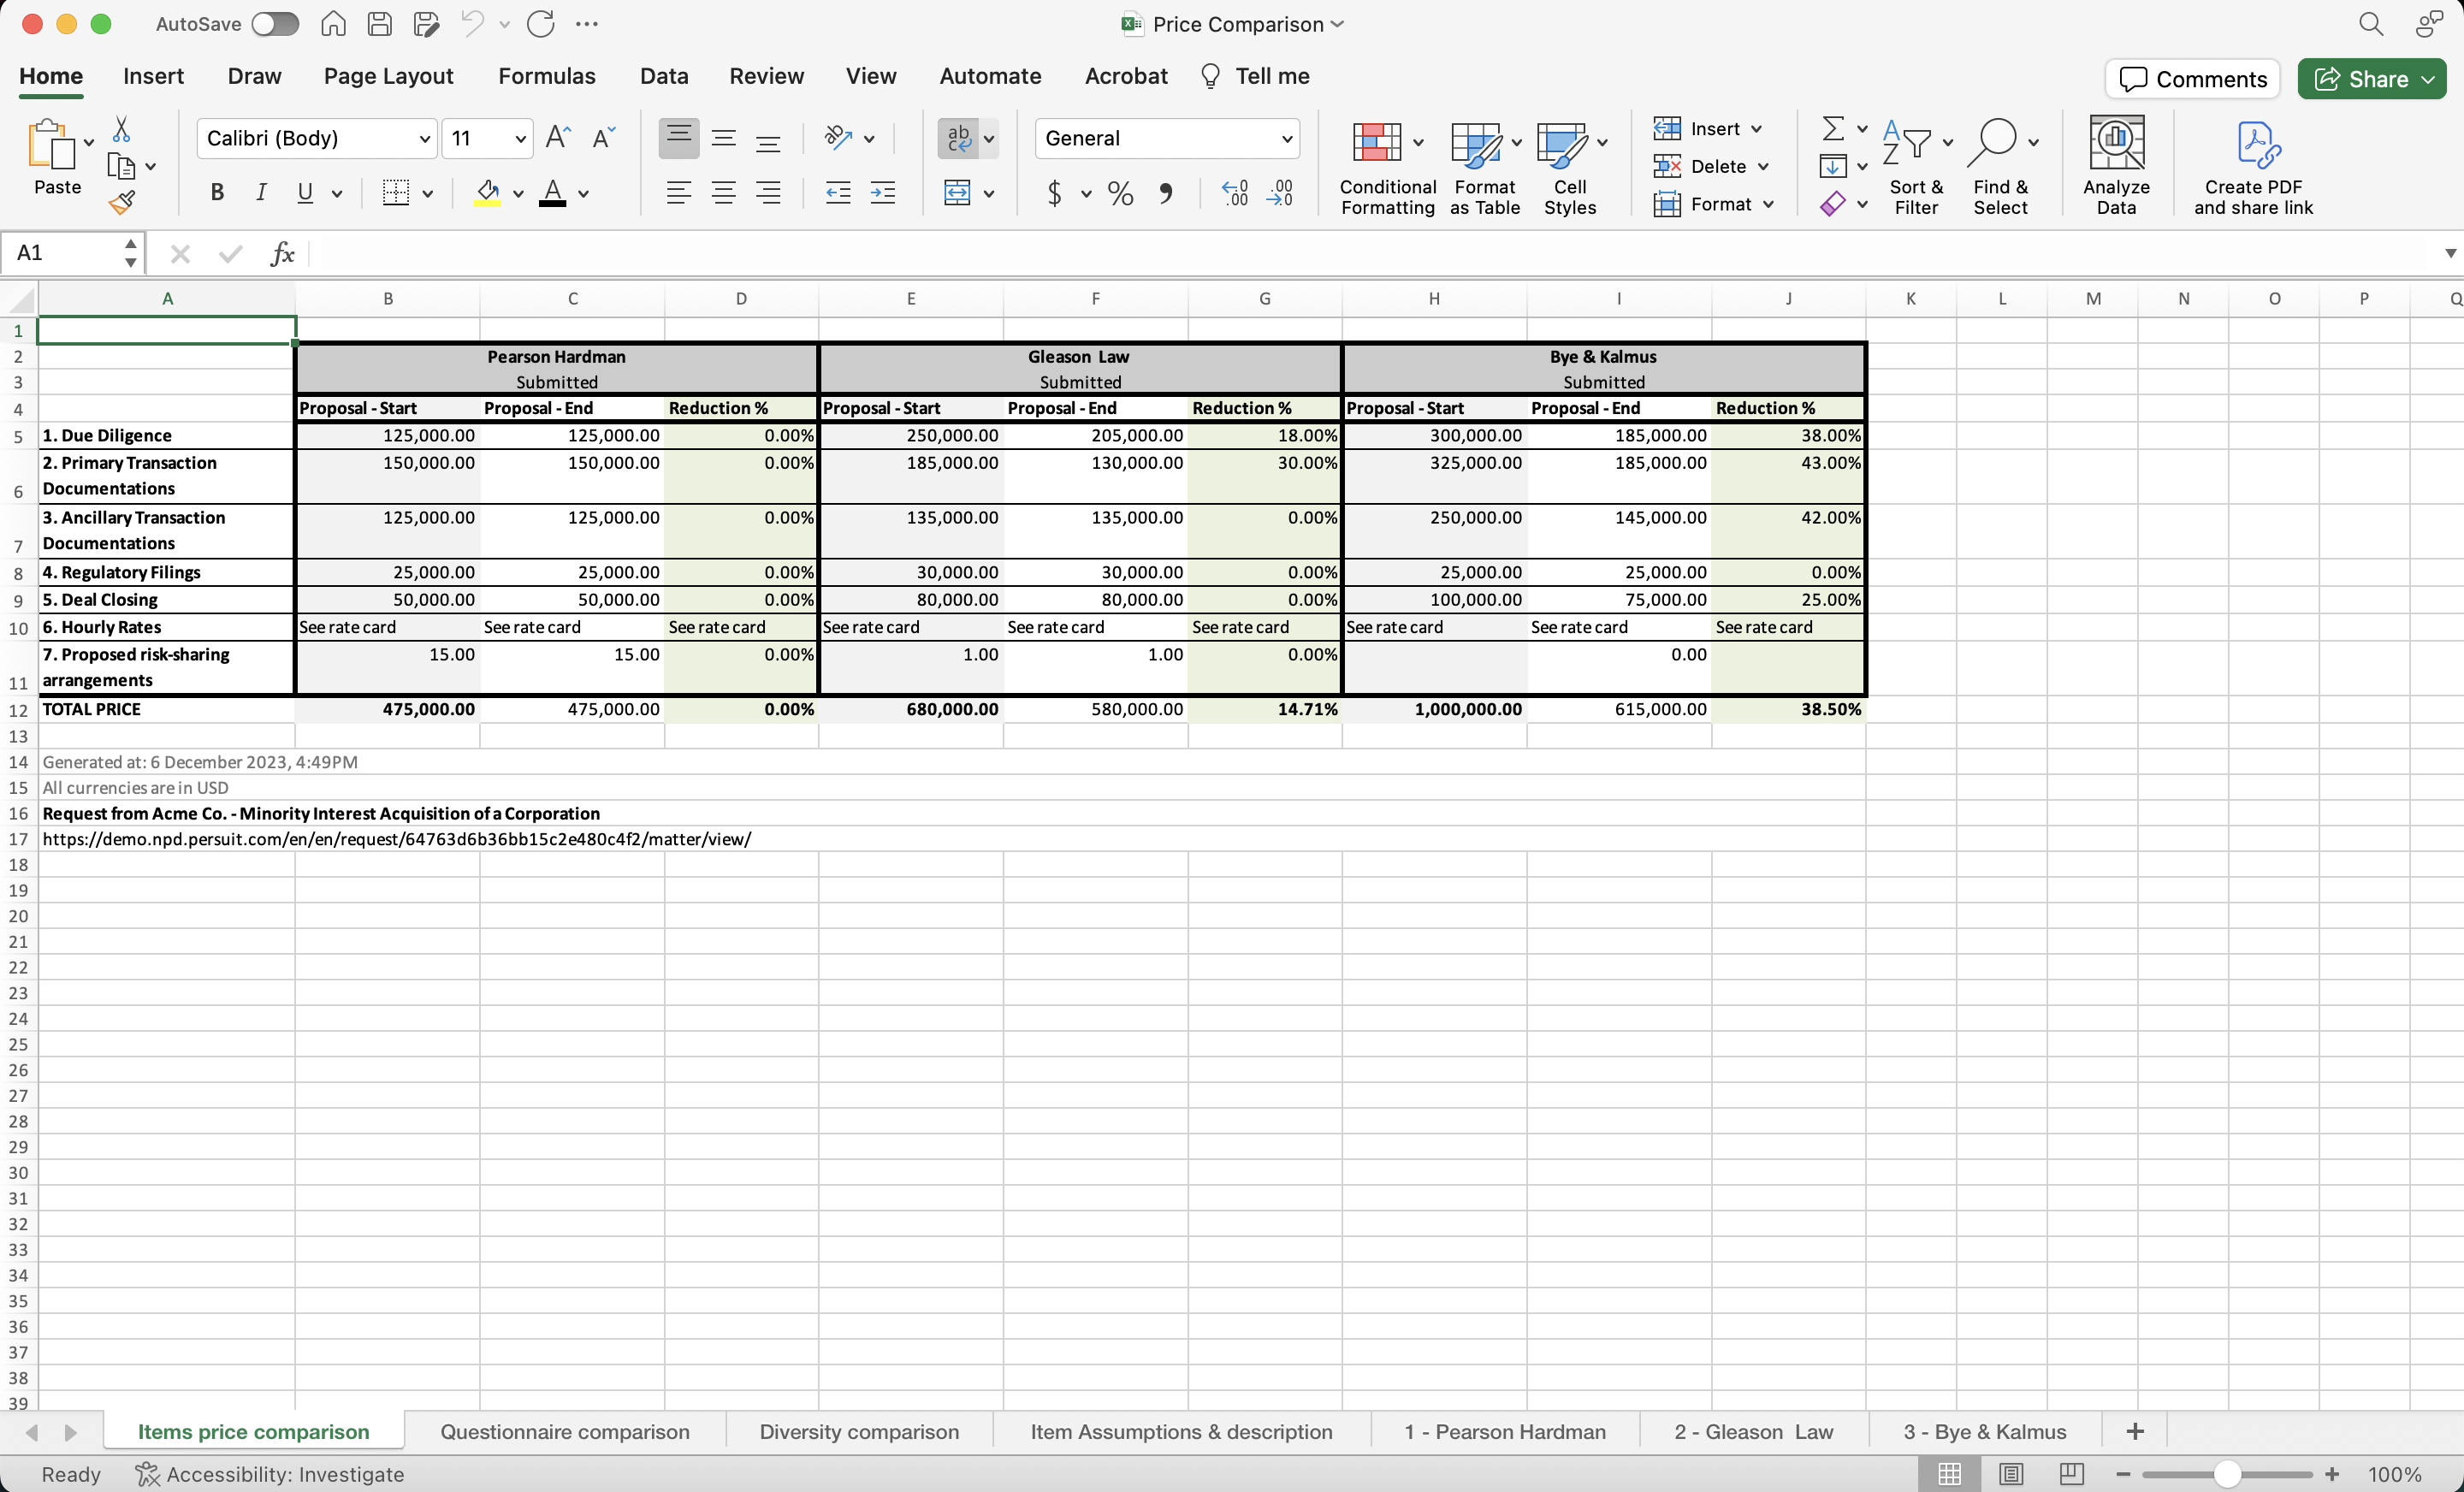2464x1492 pixels.
Task: Apply the yellow fill color
Action: 487,193
